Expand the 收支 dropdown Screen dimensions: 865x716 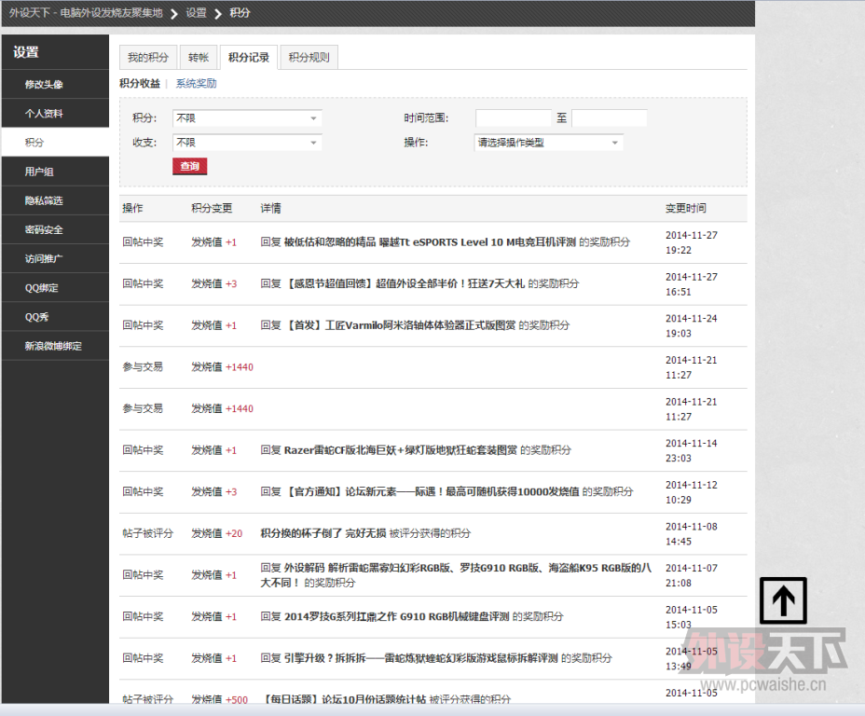(247, 143)
